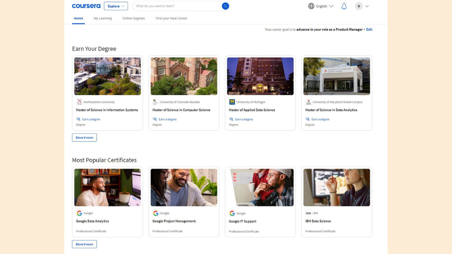Open Master of Applied Data Science
This screenshot has height=254, width=452.
pyautogui.click(x=251, y=110)
